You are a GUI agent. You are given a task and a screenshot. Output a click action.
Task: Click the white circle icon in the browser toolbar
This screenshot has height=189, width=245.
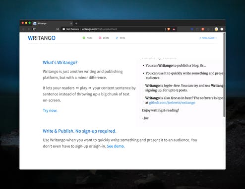[x=222, y=29]
